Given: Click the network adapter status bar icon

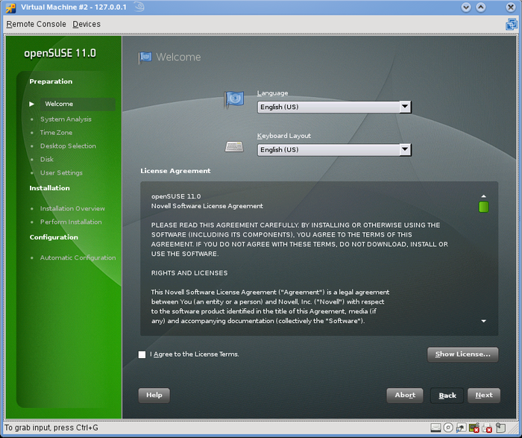Looking at the screenshot, I should (x=461, y=428).
